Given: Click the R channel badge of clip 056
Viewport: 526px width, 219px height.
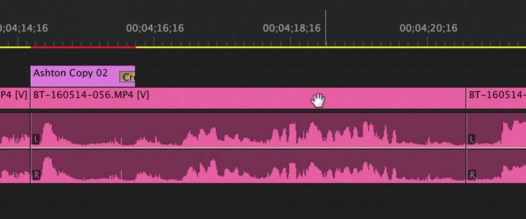Looking at the screenshot, I should (36, 175).
